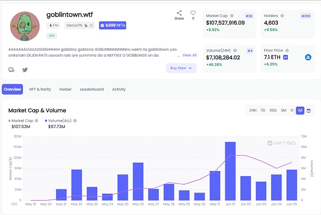The image size is (321, 215).
Task: Click the goblin avatar image
Action: pos(25,26)
